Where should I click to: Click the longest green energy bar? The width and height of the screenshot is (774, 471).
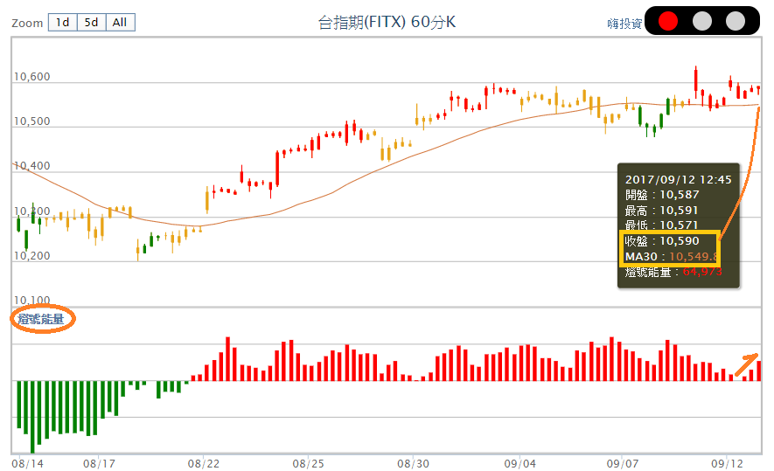tap(32, 416)
